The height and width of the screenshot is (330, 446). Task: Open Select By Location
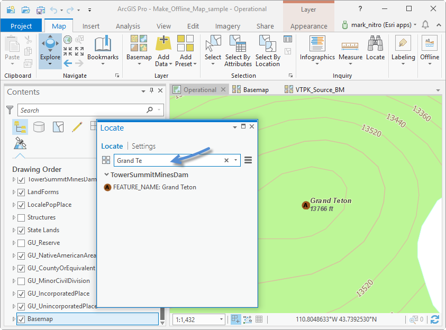coord(268,51)
